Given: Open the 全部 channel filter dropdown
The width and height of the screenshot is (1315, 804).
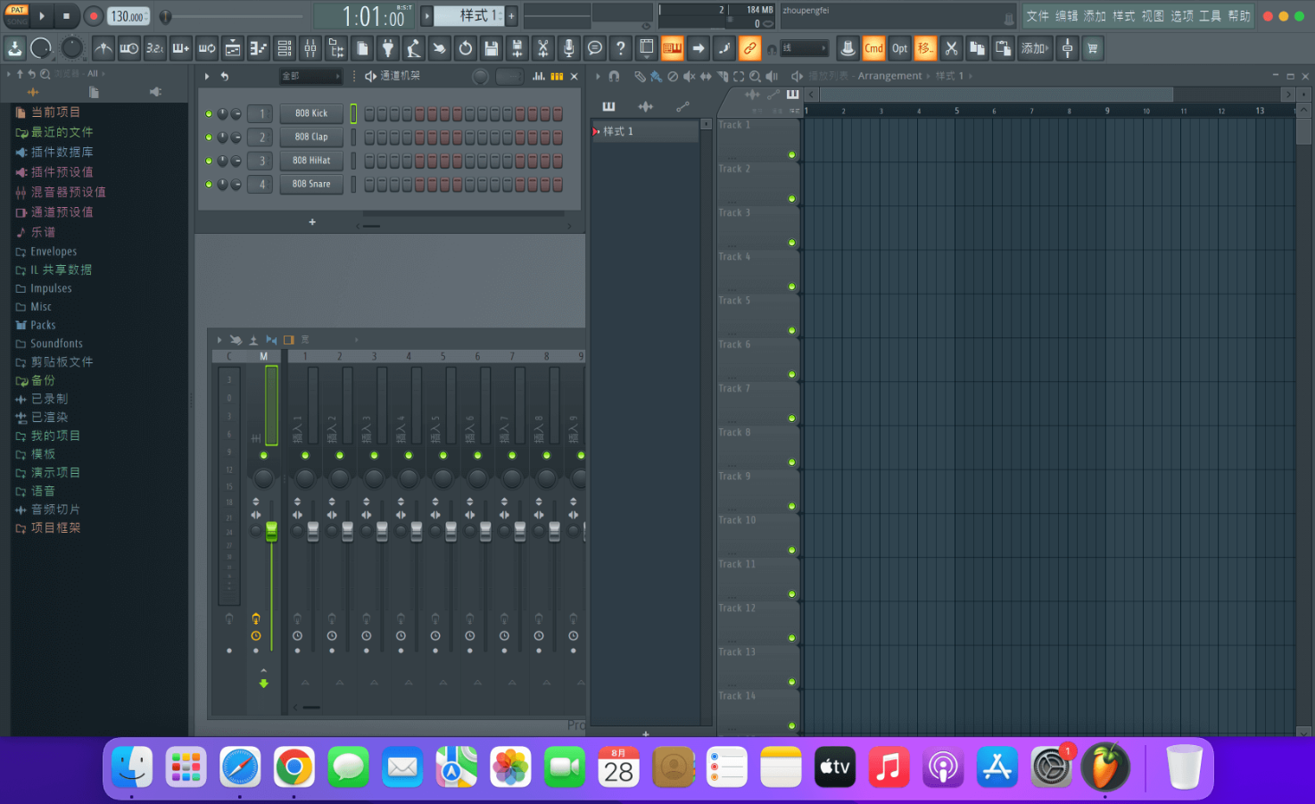Looking at the screenshot, I should (310, 77).
